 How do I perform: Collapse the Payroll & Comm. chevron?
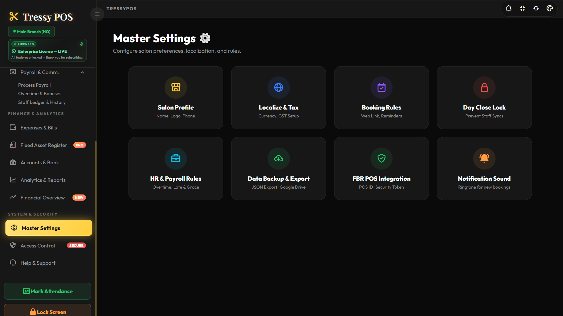(82, 72)
